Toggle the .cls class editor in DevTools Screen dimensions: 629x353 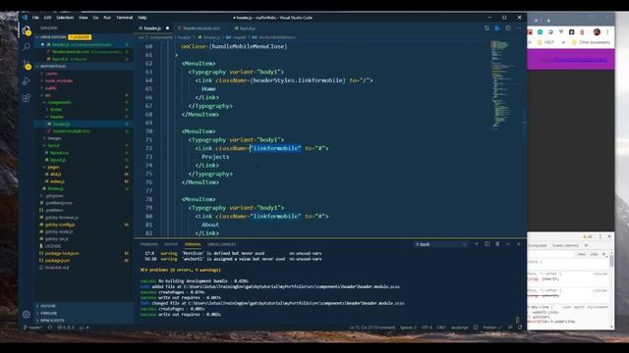[594, 254]
